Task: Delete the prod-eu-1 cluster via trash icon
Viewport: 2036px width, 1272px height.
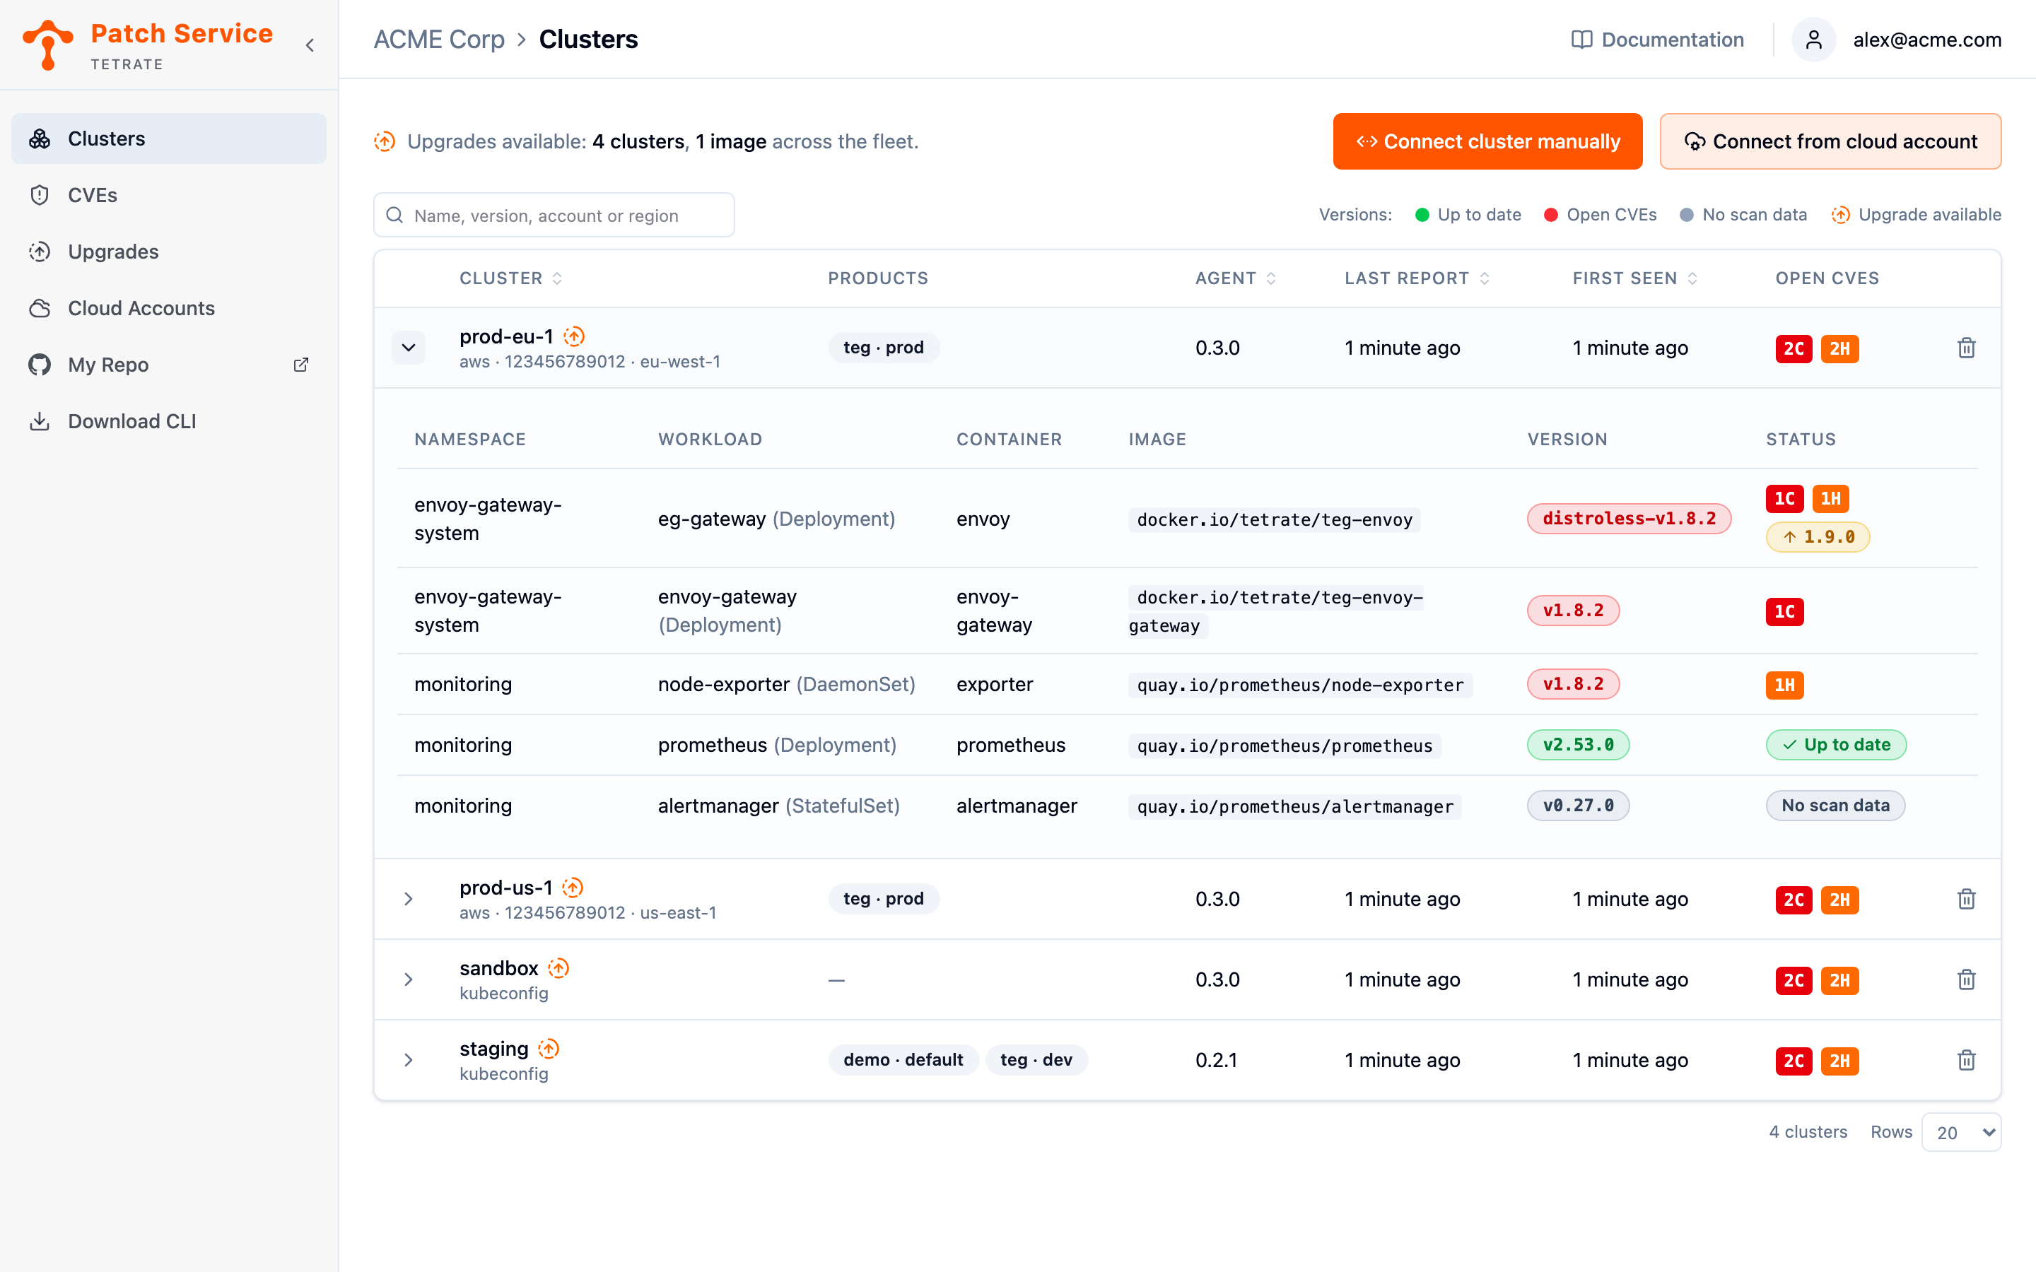Action: pos(1966,348)
